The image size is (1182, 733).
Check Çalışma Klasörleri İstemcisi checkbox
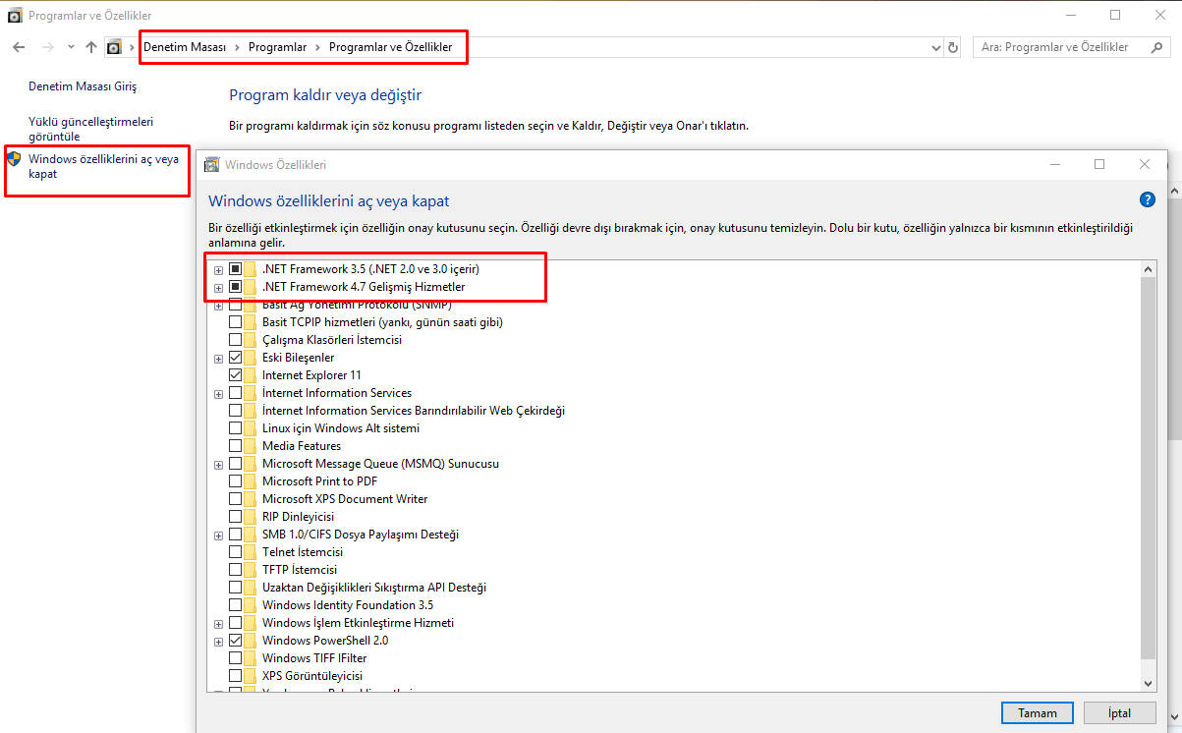click(235, 339)
